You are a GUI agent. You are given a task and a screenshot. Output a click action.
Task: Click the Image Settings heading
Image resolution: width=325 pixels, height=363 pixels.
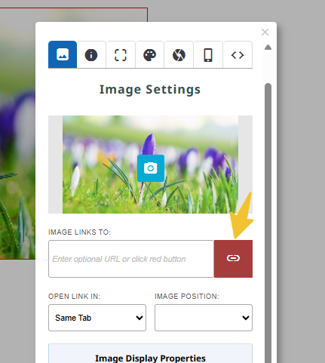point(150,89)
